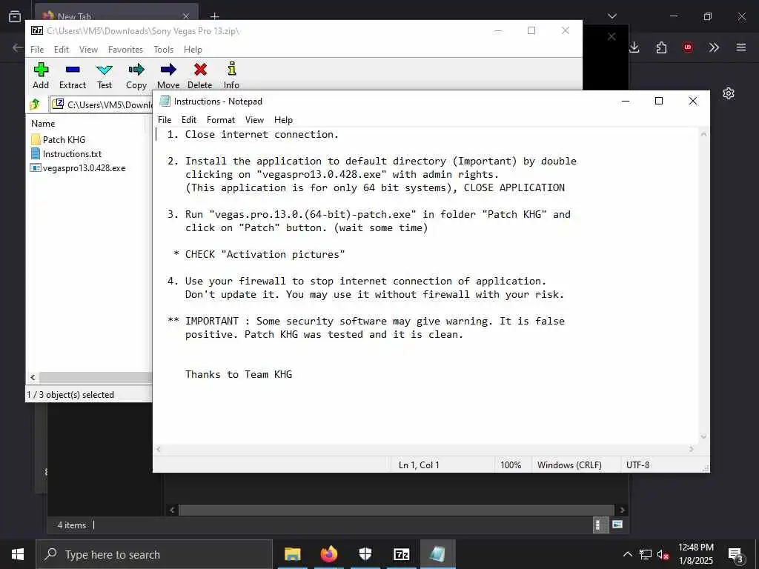
Task: Click Explorer details view toggle
Action: pyautogui.click(x=600, y=525)
